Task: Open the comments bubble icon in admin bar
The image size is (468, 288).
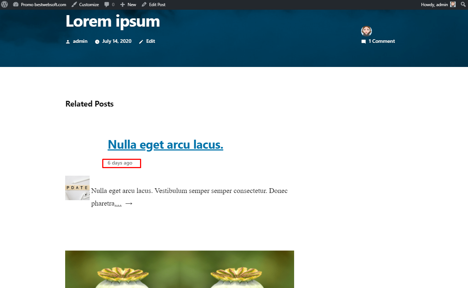Action: tap(107, 5)
